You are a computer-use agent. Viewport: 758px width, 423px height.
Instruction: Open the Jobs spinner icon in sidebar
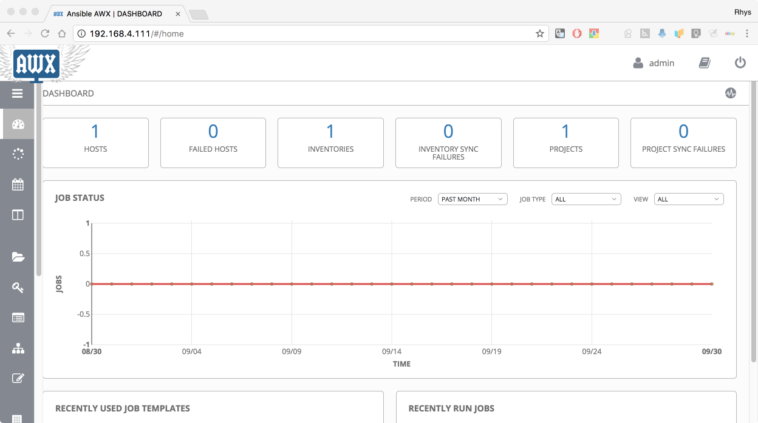coord(18,154)
